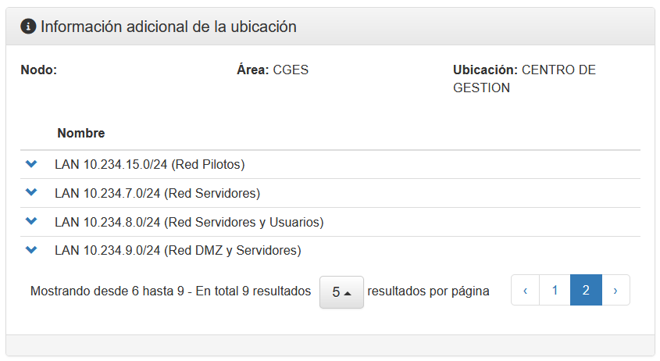Select the Red Pilotos network name

click(150, 164)
